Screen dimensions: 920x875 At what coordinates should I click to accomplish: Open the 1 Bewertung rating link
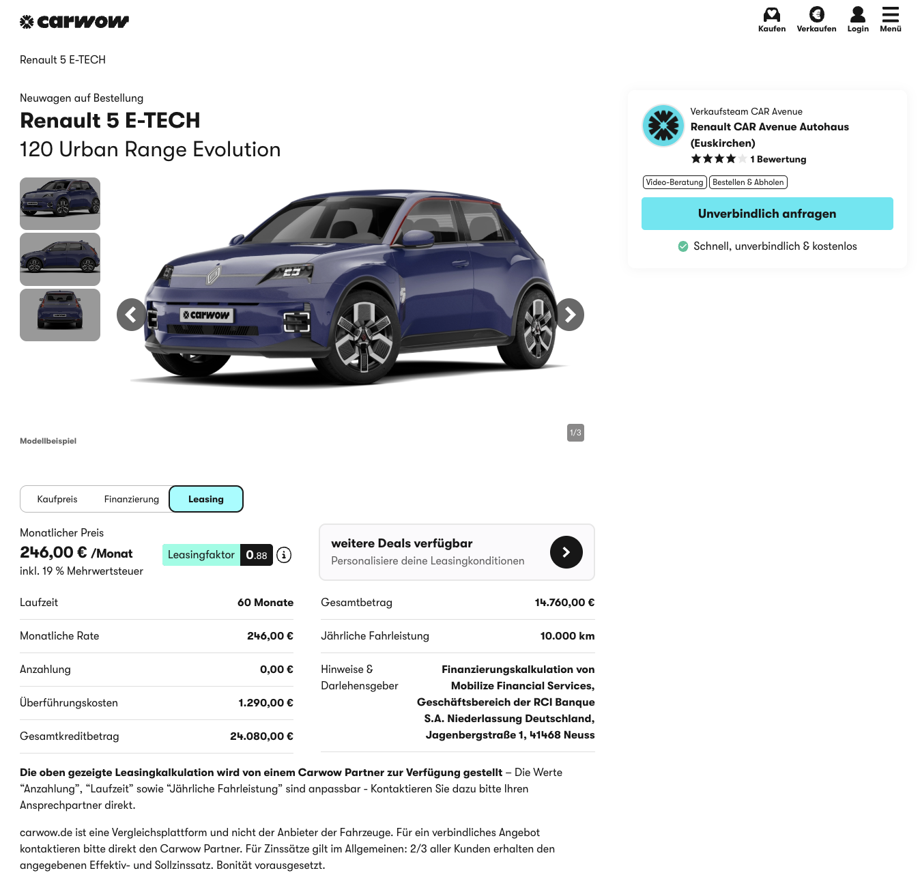[777, 159]
